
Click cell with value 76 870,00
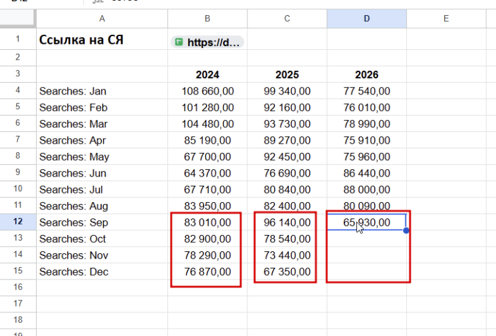pos(207,272)
